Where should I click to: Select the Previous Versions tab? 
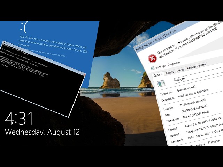196,66
